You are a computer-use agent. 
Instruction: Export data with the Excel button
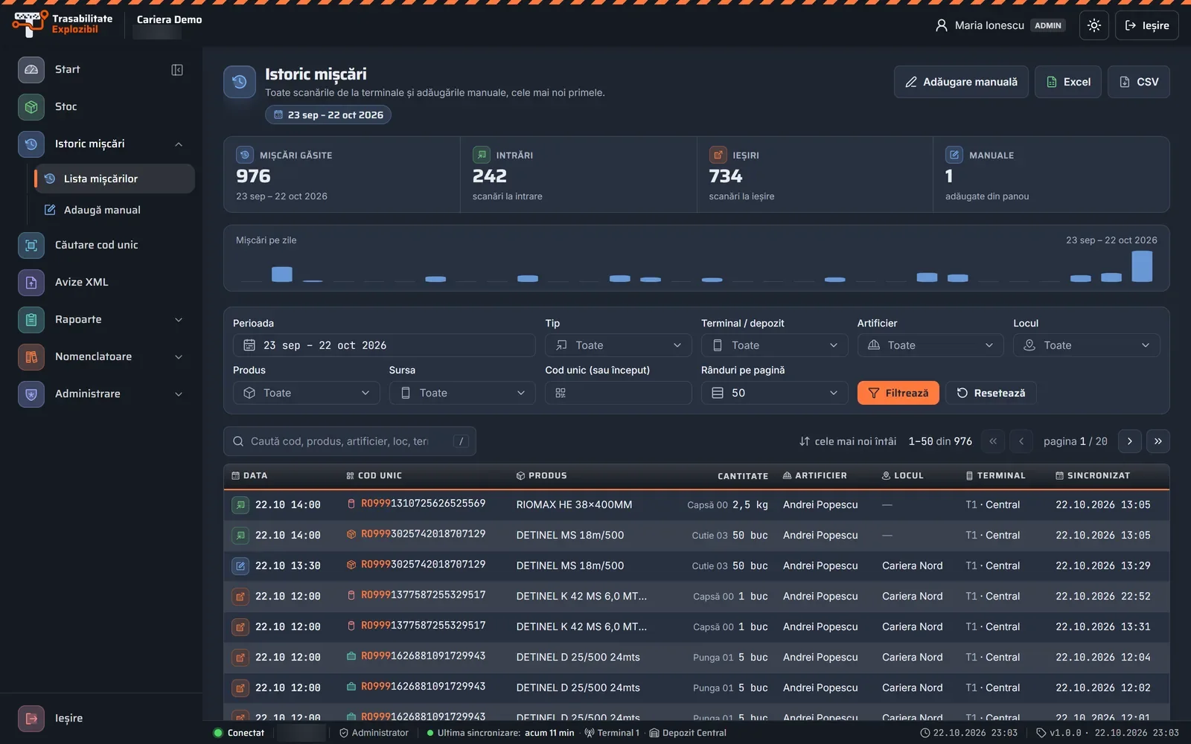click(1068, 82)
